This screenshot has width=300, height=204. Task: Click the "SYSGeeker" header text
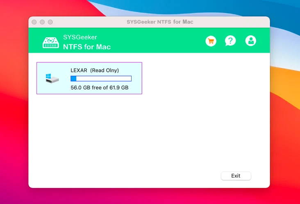tap(80, 37)
